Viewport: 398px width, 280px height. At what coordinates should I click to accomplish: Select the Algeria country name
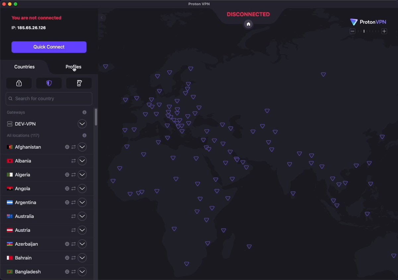click(x=23, y=175)
